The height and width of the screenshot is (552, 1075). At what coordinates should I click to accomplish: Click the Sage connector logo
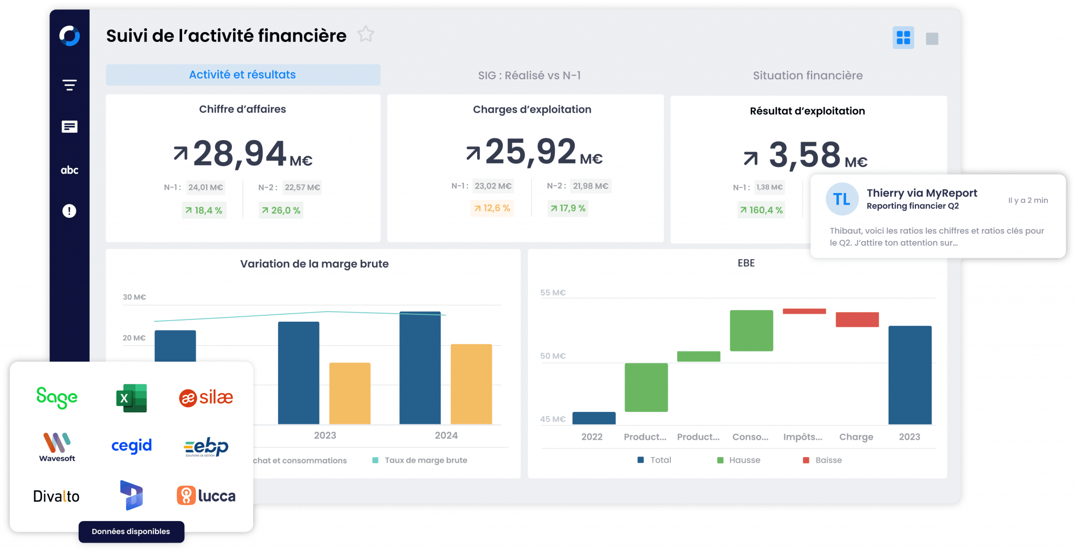tap(57, 397)
